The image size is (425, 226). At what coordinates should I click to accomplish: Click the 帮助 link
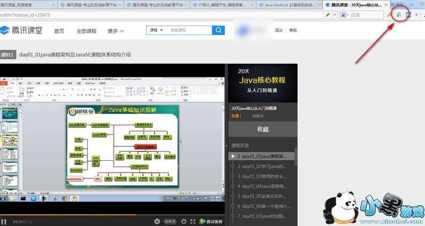click(293, 30)
